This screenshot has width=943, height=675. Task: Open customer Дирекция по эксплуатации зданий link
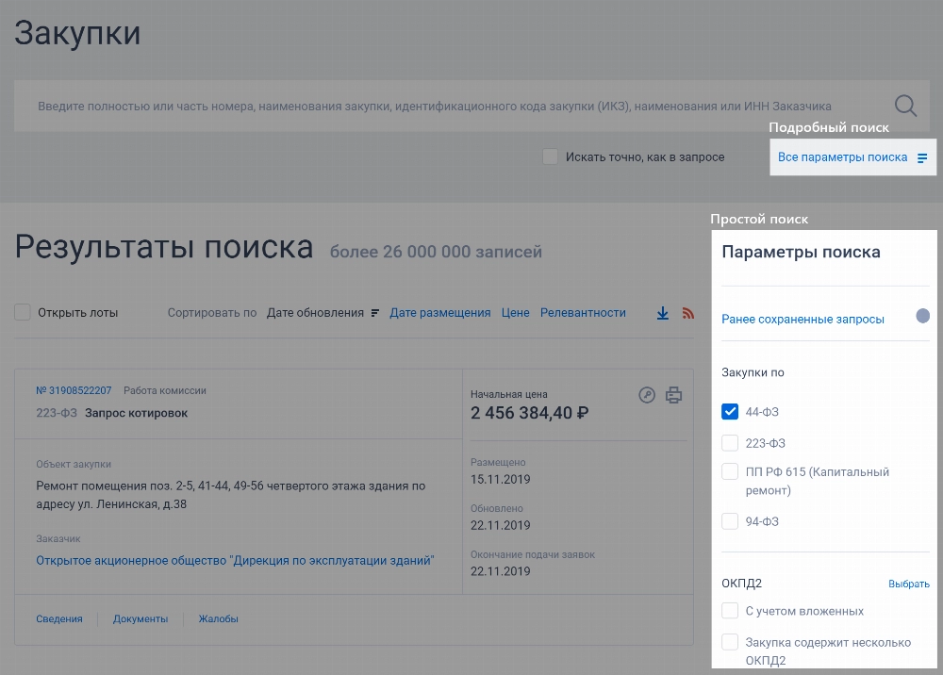tap(235, 561)
